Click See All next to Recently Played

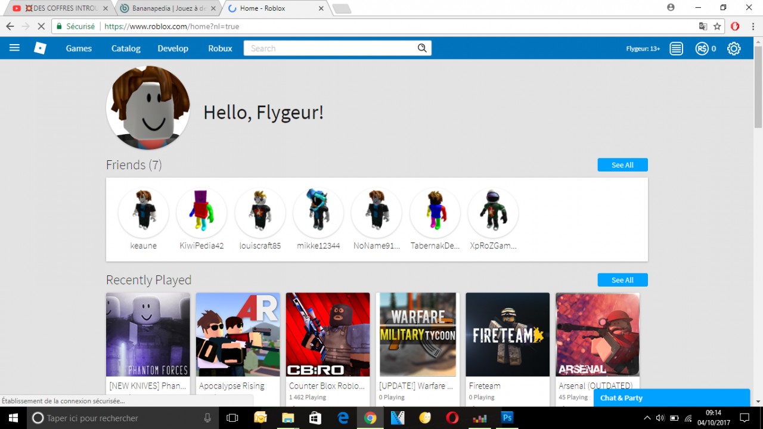tap(622, 280)
